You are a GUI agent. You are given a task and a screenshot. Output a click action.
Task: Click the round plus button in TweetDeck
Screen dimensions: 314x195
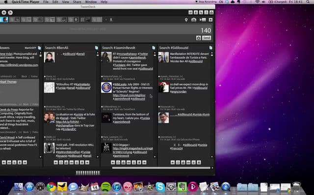click(4, 13)
